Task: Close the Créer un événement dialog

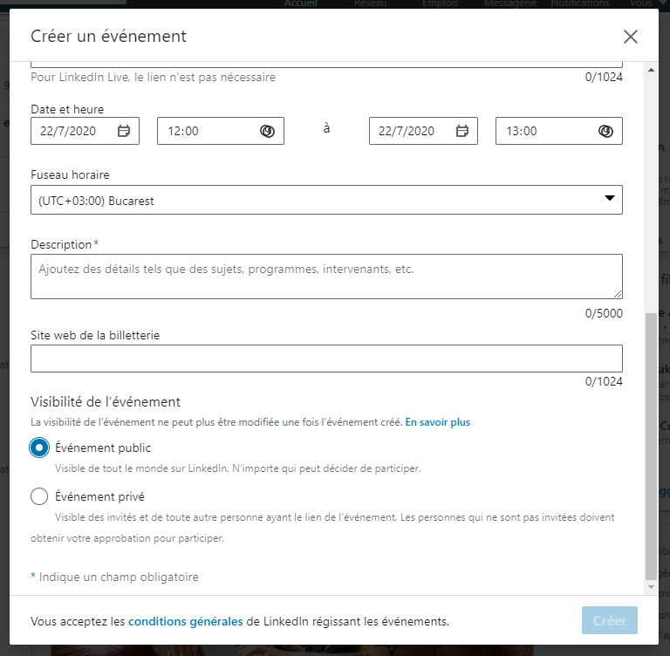Action: coord(631,37)
